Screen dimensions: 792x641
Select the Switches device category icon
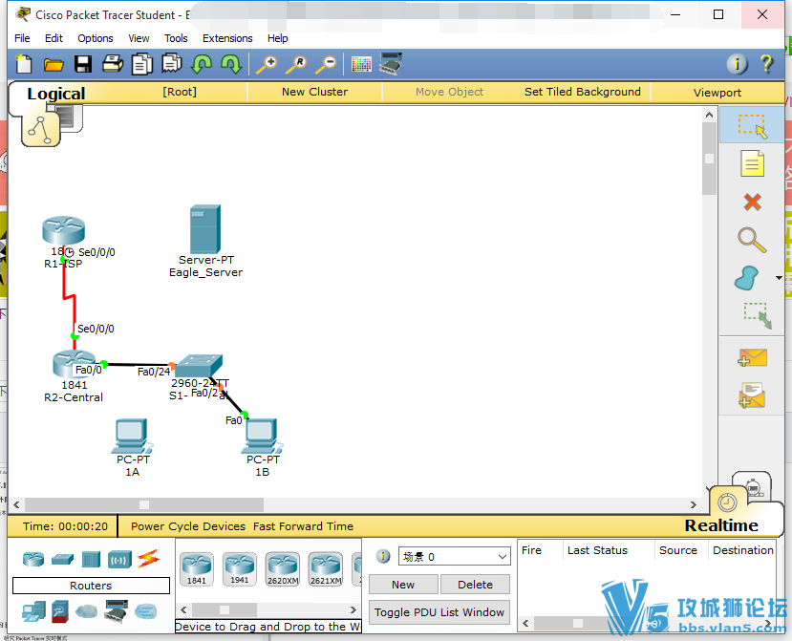[x=62, y=559]
